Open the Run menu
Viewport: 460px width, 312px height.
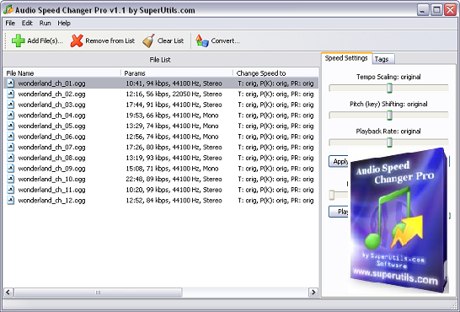click(45, 23)
